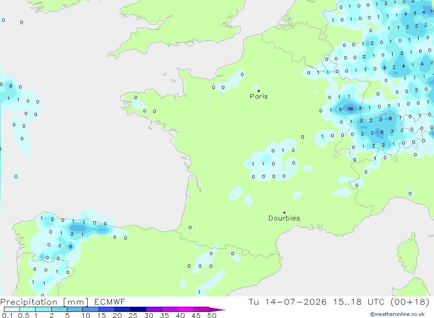Select the Paris city label
This screenshot has height=318, width=434.
[x=259, y=96]
